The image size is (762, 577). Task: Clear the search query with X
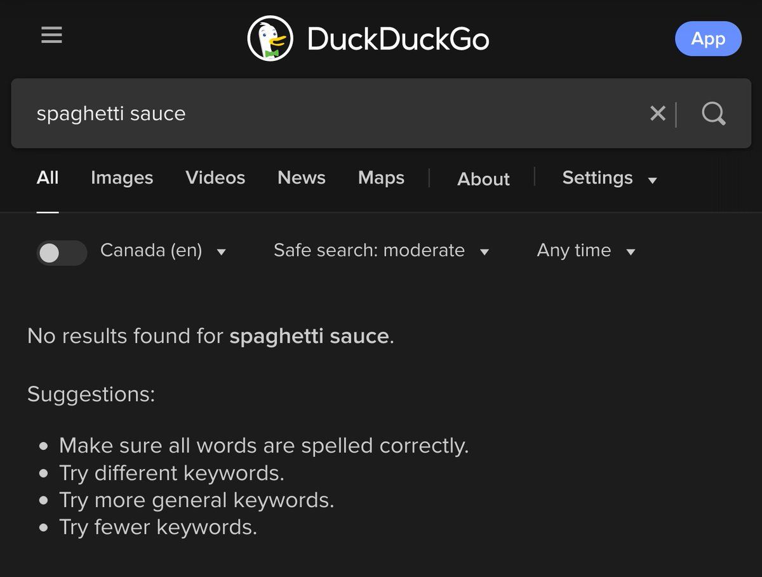pyautogui.click(x=657, y=114)
